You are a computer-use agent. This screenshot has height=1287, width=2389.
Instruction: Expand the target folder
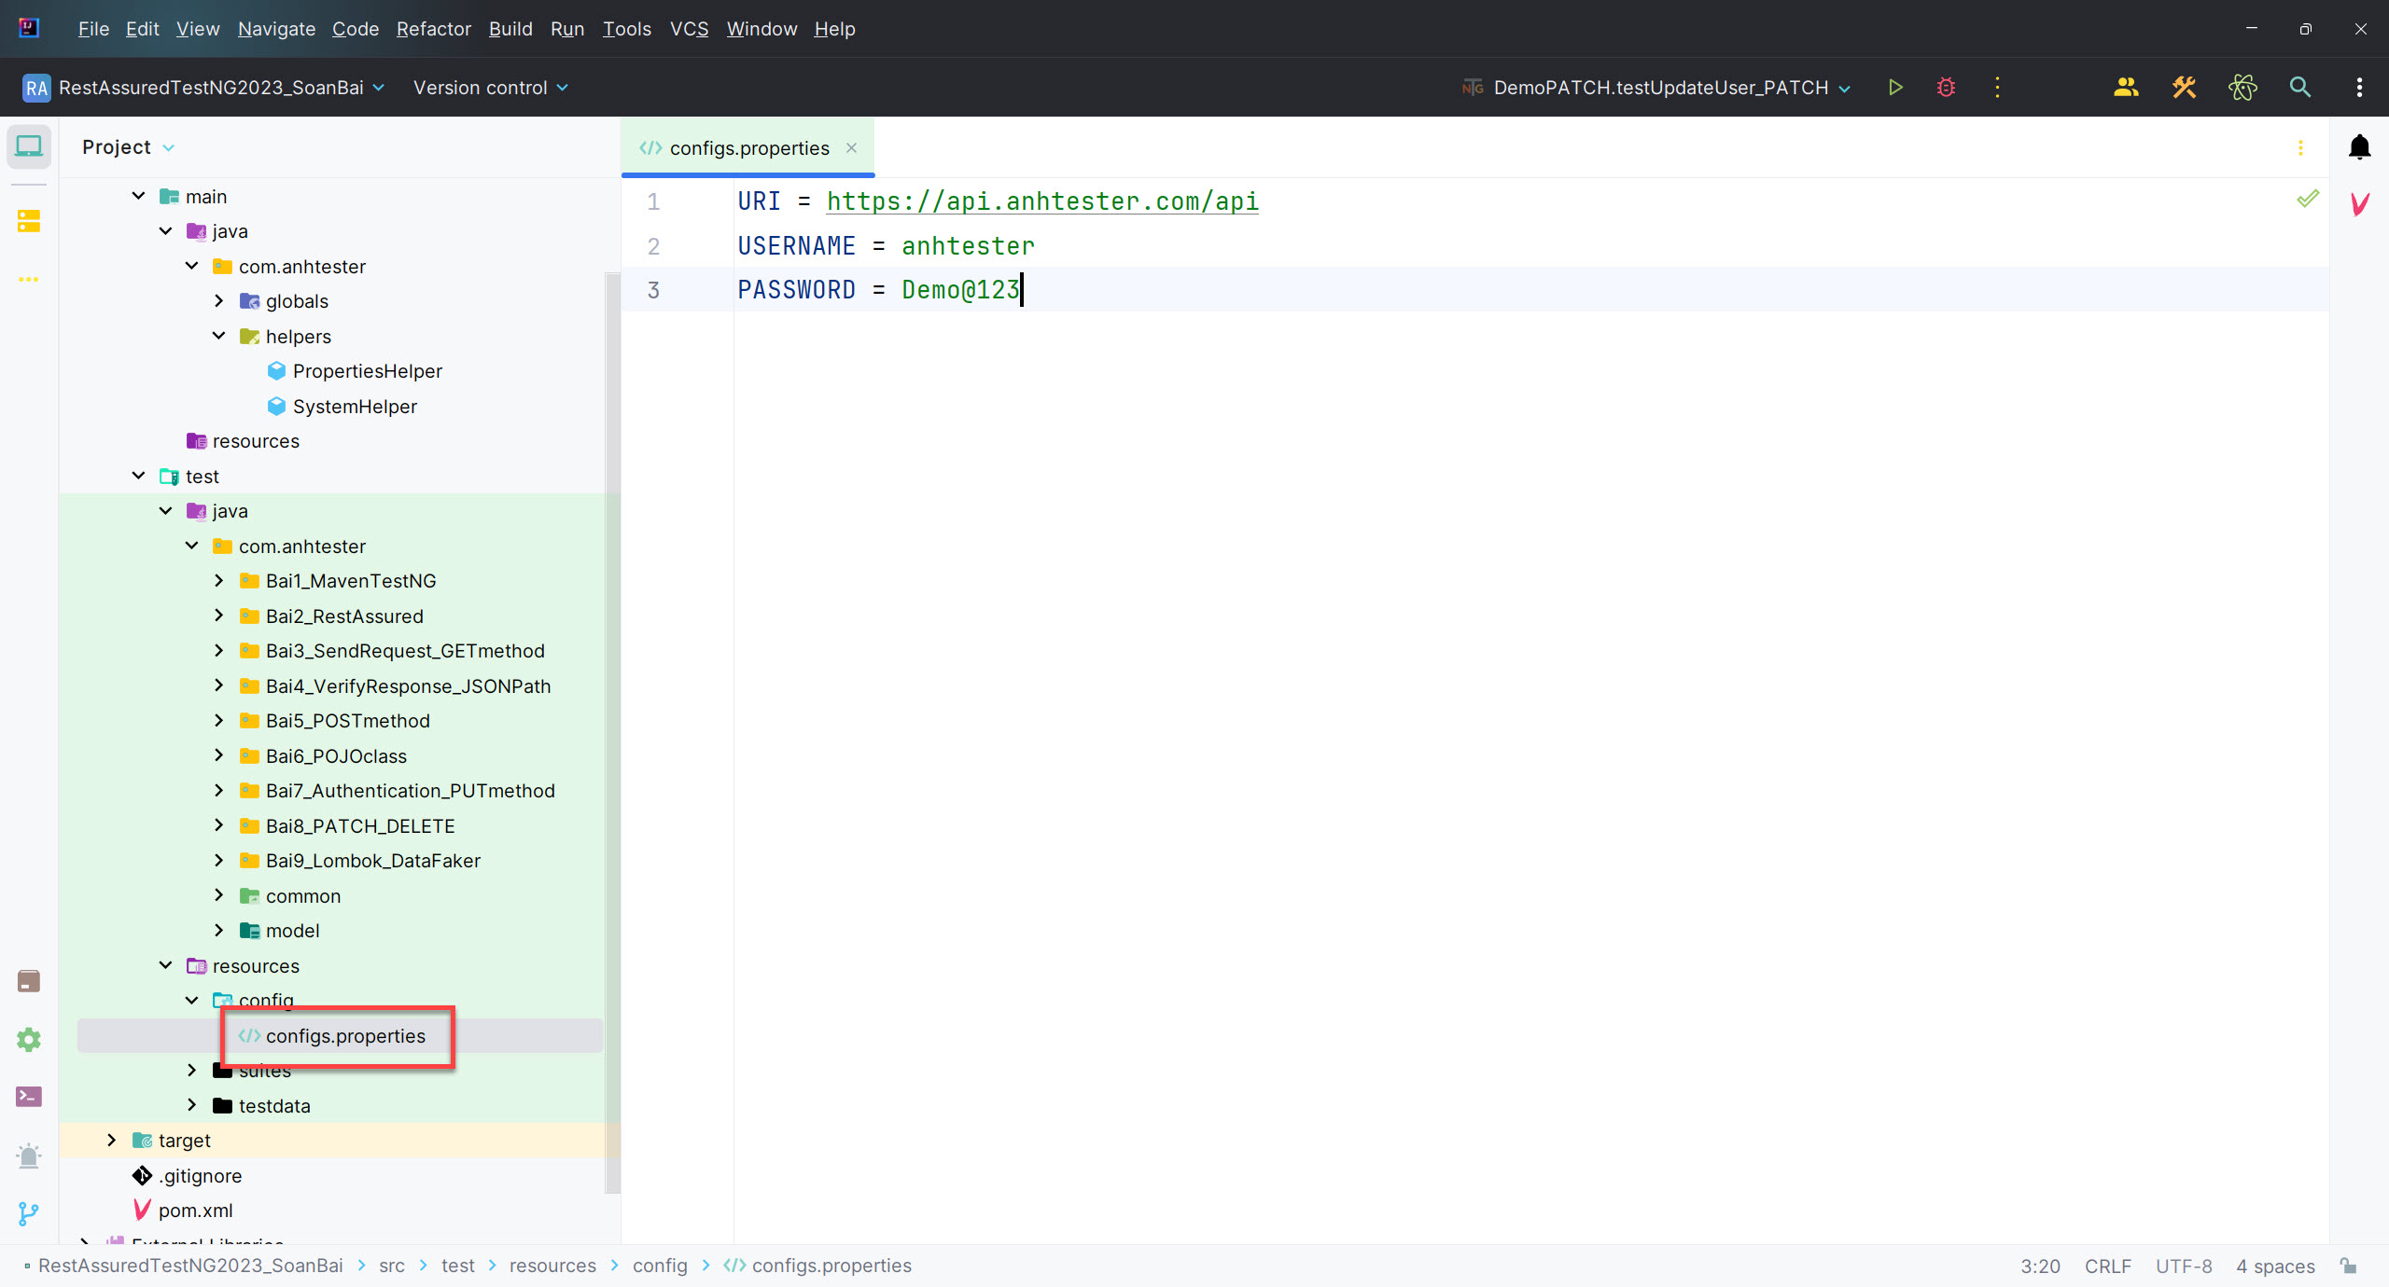click(112, 1140)
